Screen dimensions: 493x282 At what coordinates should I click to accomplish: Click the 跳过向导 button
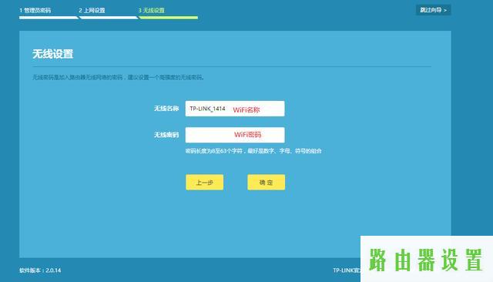pyautogui.click(x=433, y=10)
